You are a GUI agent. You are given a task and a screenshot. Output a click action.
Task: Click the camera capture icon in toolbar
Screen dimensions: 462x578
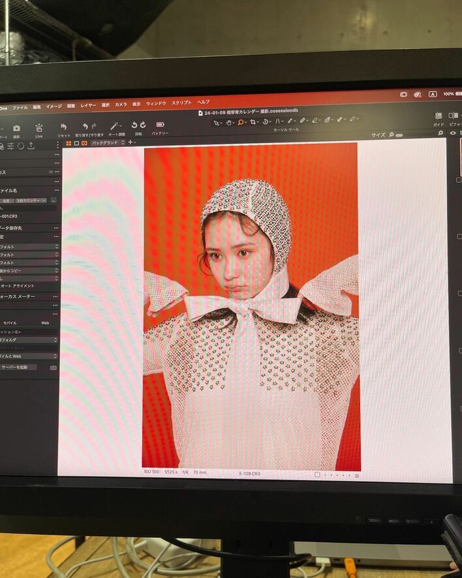click(16, 129)
